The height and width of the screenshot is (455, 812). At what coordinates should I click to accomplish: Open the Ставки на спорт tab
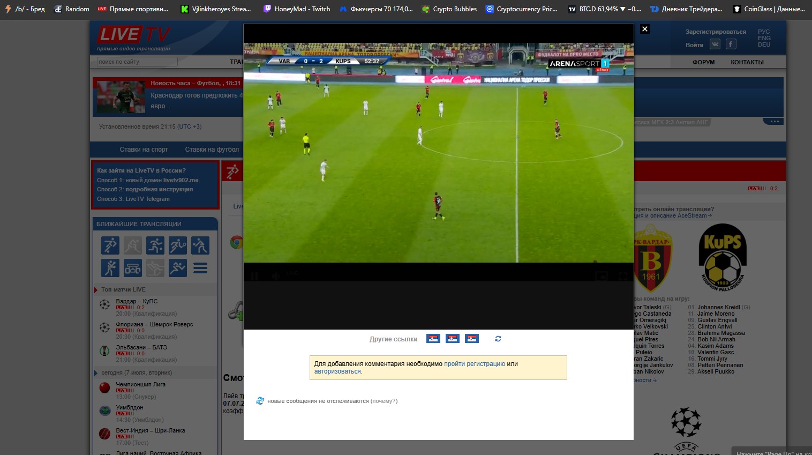144,150
